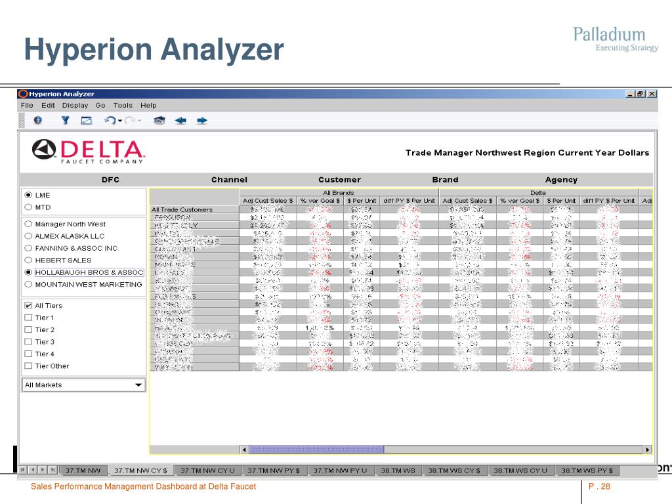Choose Manager North West radio option

[28, 224]
